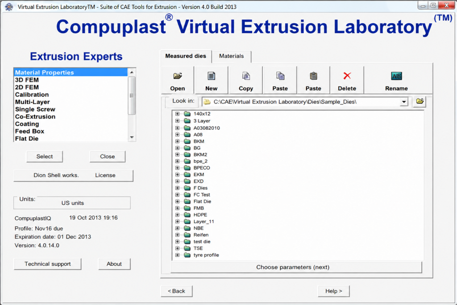The height and width of the screenshot is (305, 457).
Task: Open Technical support
Action: [x=47, y=264]
